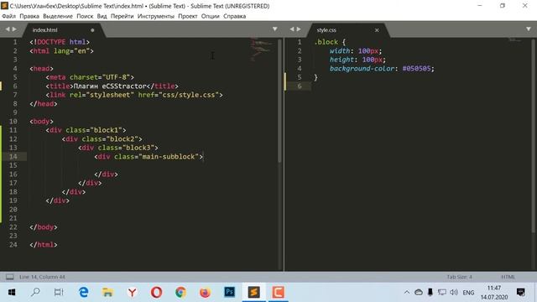Open network settings tray icon
The height and width of the screenshot is (302, 537).
[442, 293]
